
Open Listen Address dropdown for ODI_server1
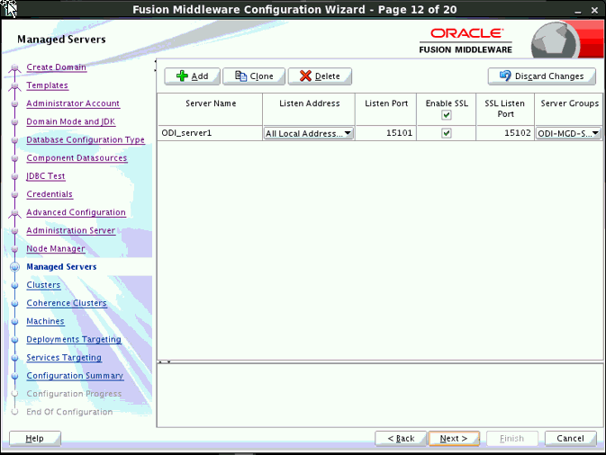click(308, 133)
